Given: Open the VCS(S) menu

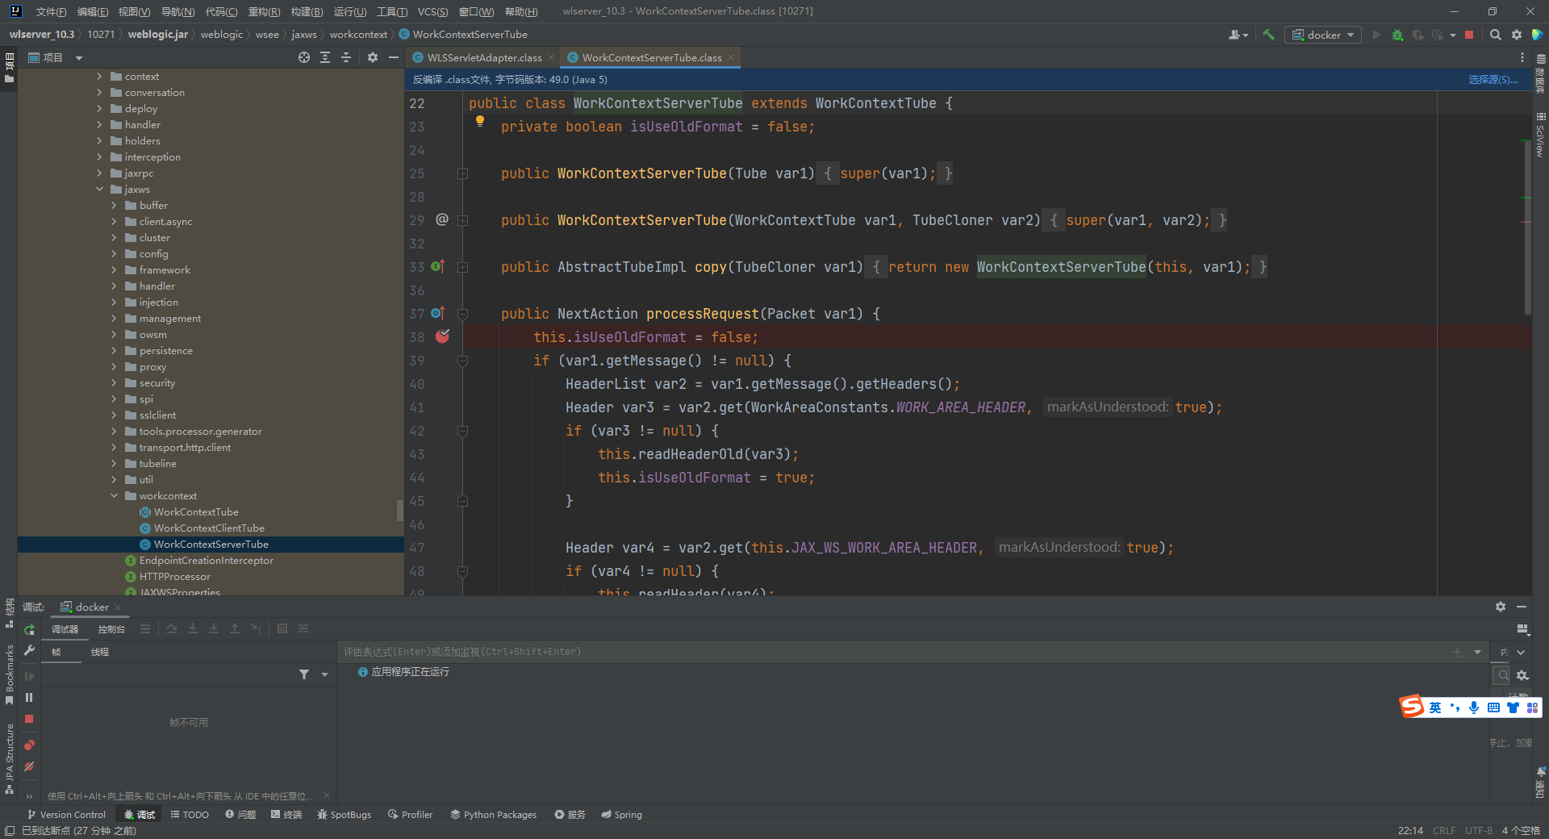Looking at the screenshot, I should (432, 11).
